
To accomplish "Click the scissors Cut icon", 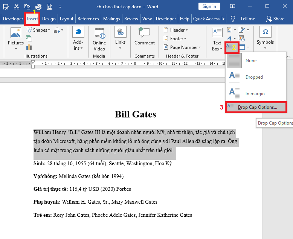I will pos(17,7).
